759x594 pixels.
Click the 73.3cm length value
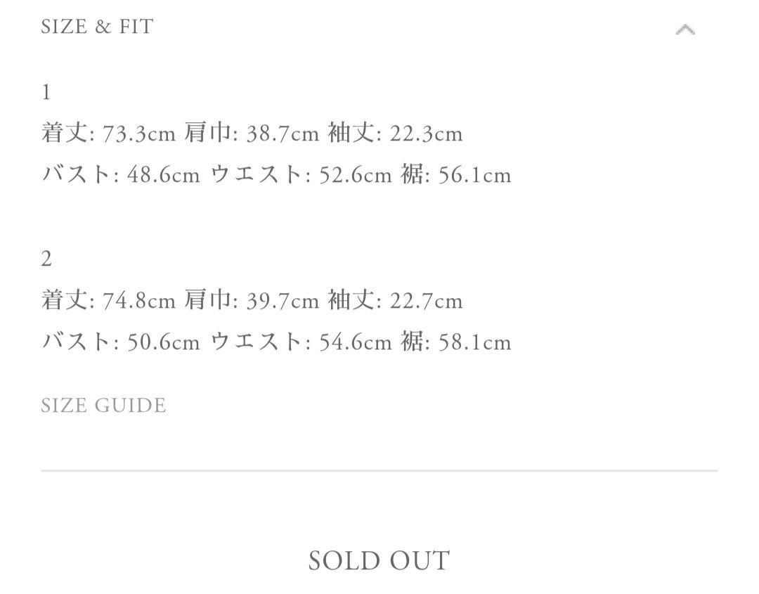click(x=139, y=134)
